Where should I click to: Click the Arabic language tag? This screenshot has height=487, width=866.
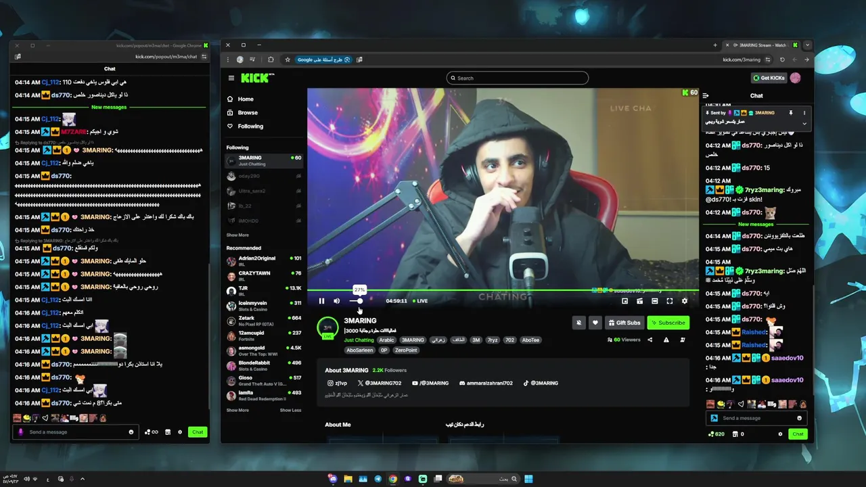coord(386,340)
